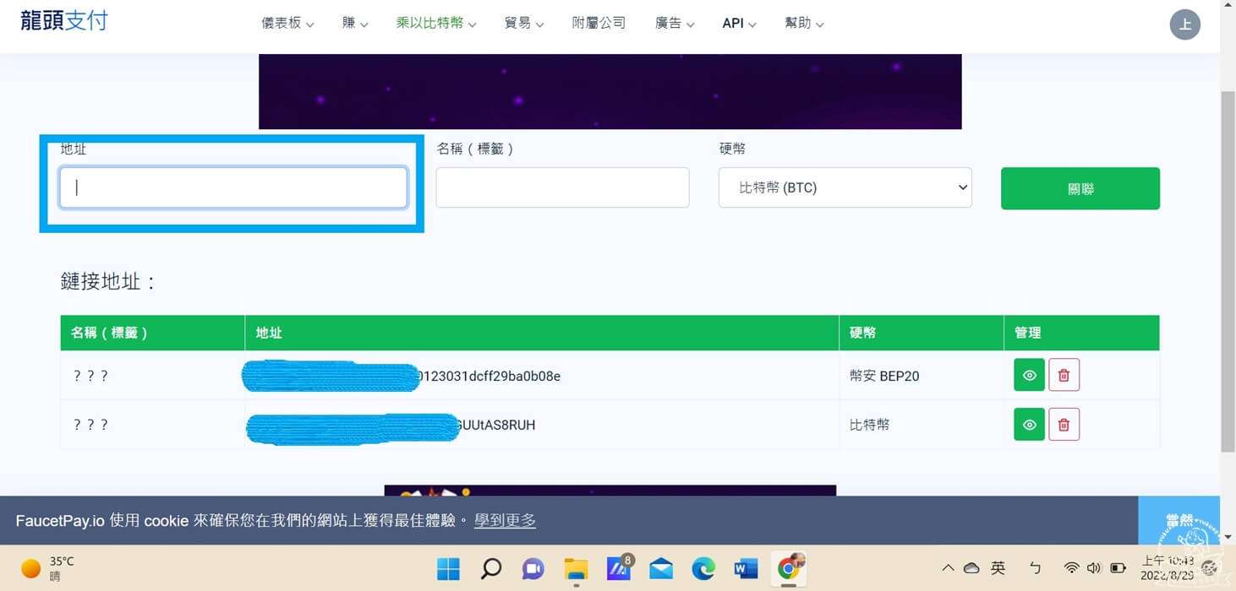Viewport: 1236px width, 591px height.
Task: Click the 龍頭支付 FaucetPay logo
Action: coord(63,20)
